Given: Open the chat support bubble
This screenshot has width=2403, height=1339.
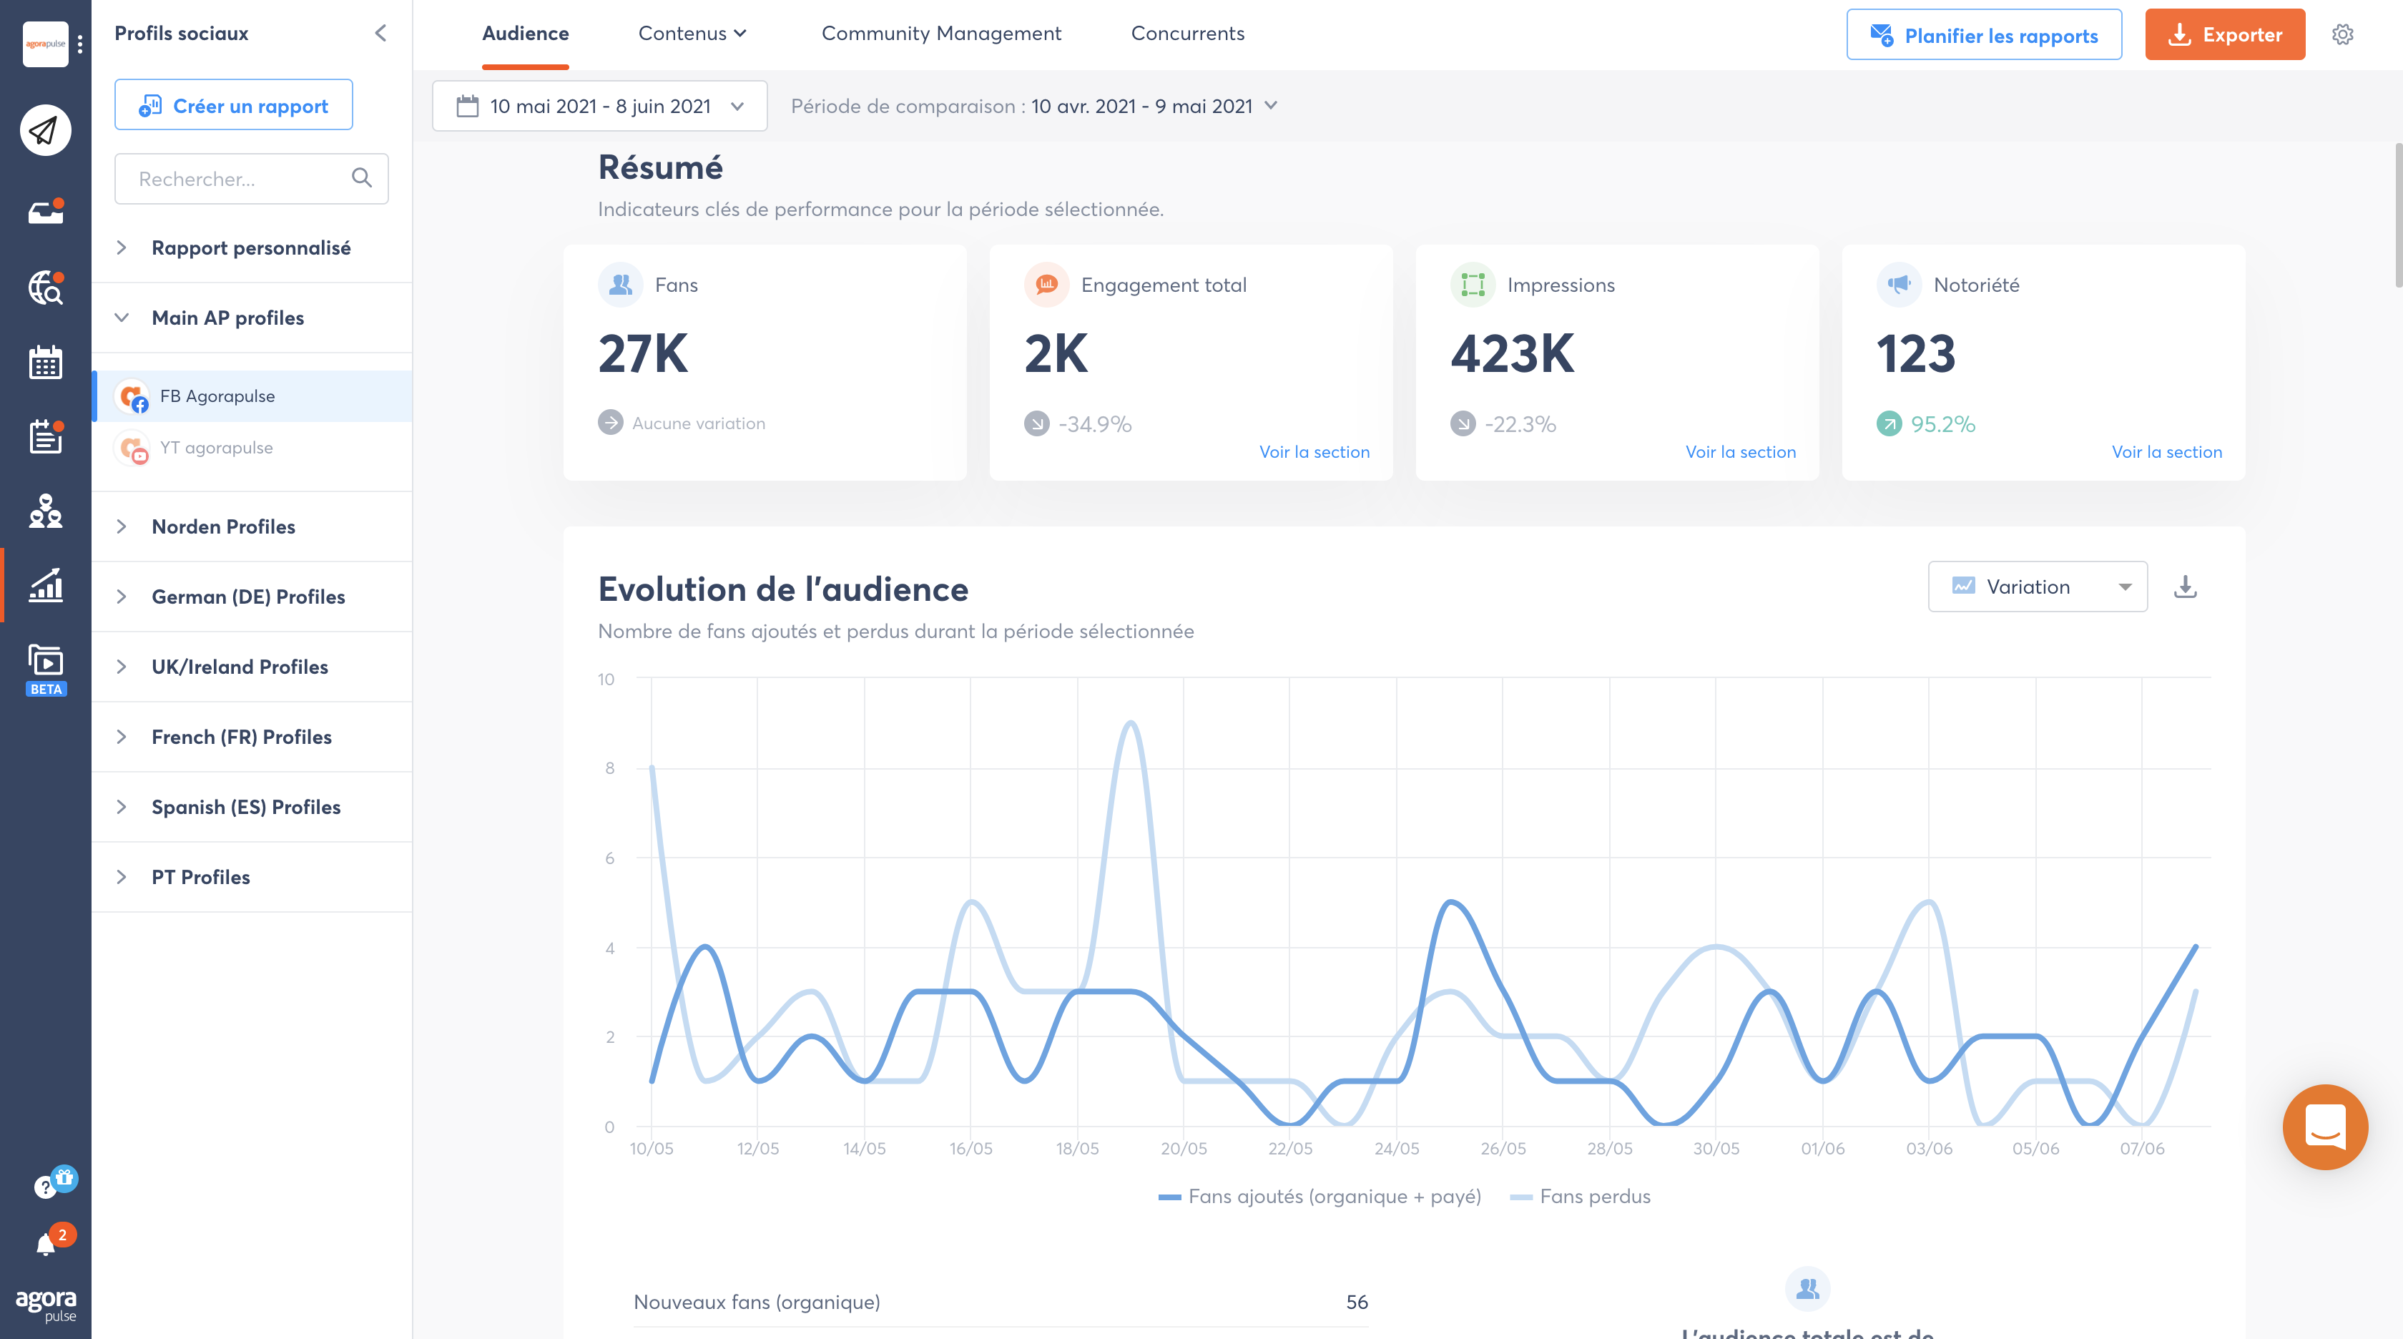Looking at the screenshot, I should pos(2324,1127).
